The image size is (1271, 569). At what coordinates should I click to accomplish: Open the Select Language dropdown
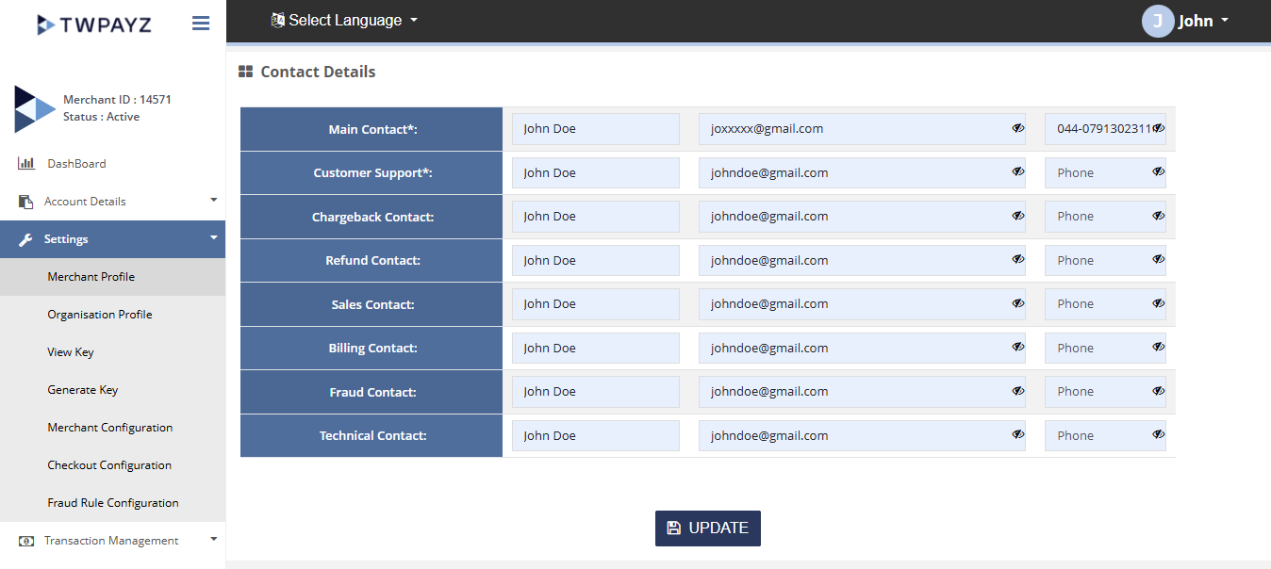[x=344, y=21]
